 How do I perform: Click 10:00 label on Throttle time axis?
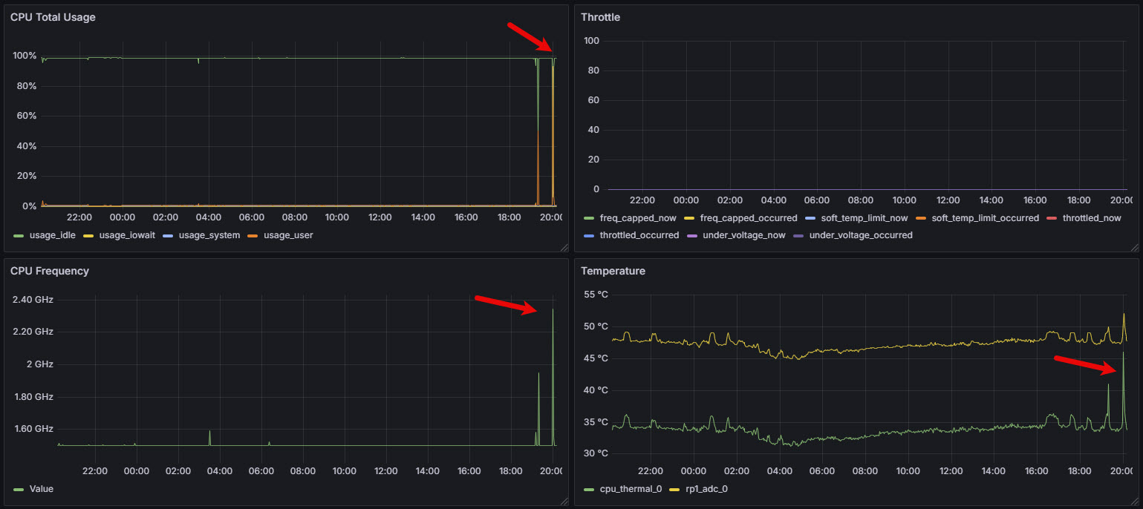click(x=904, y=200)
